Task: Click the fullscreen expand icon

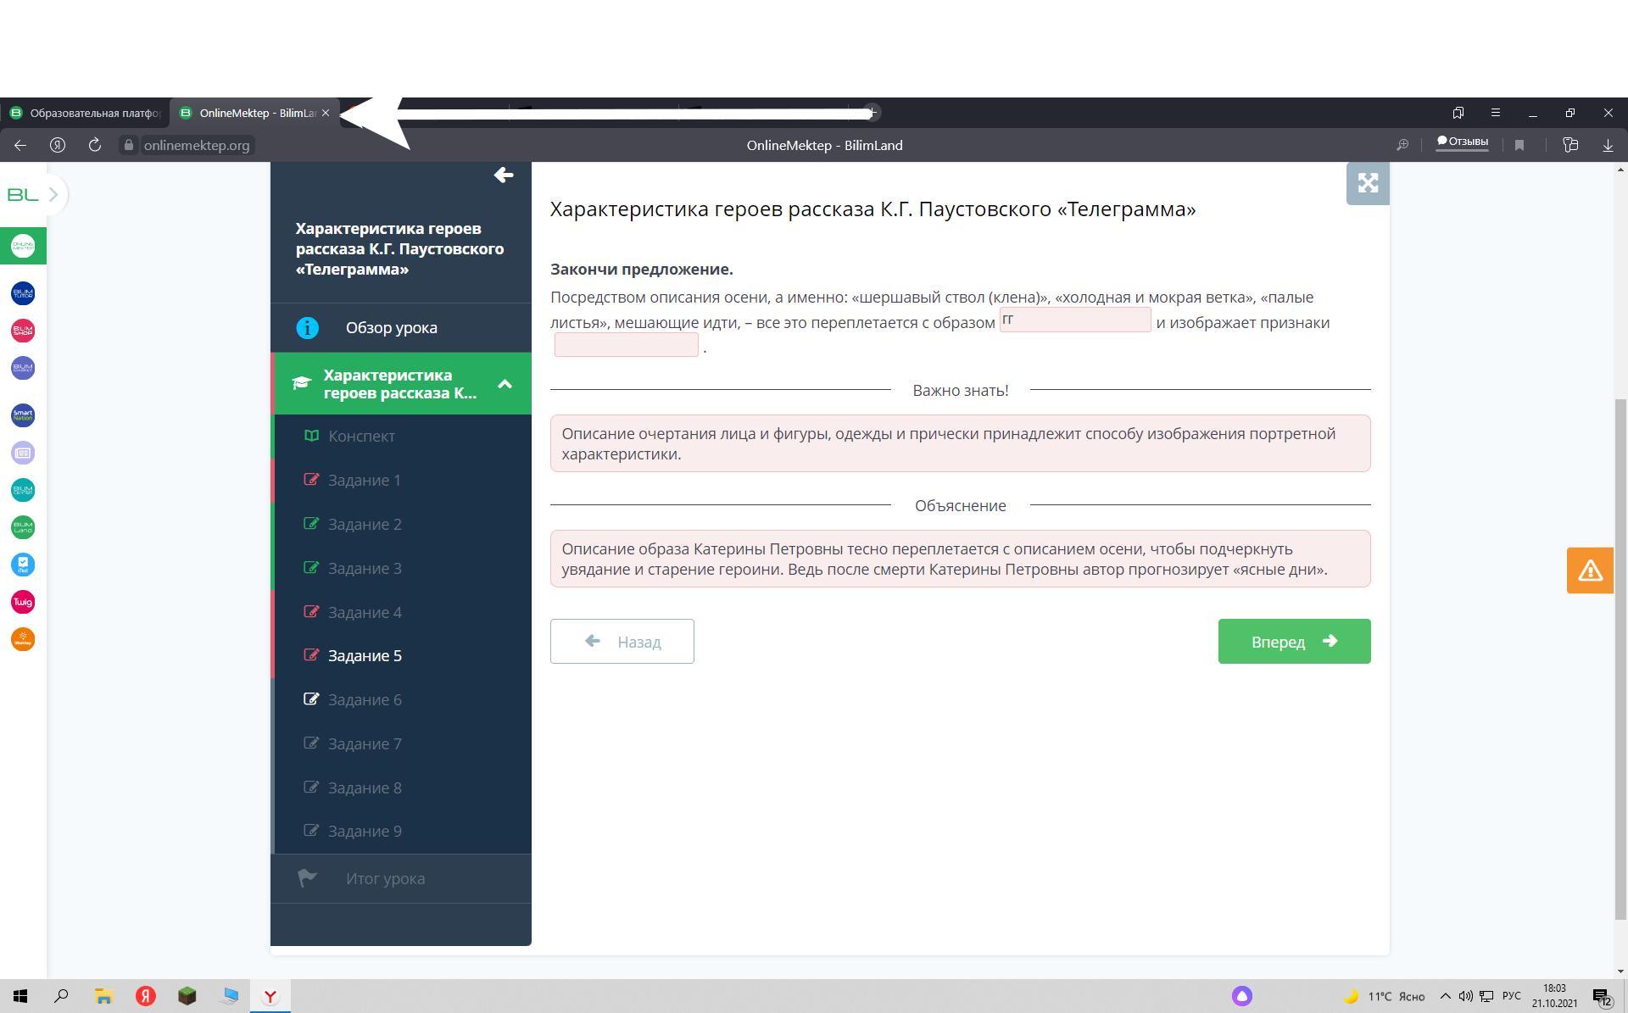Action: 1367,183
